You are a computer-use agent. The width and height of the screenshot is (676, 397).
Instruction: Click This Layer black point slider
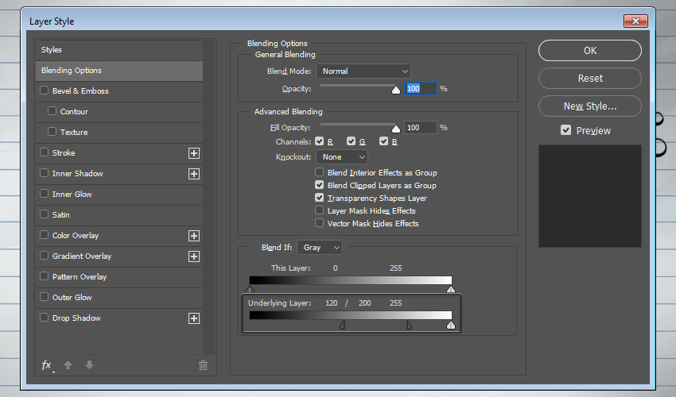point(250,289)
